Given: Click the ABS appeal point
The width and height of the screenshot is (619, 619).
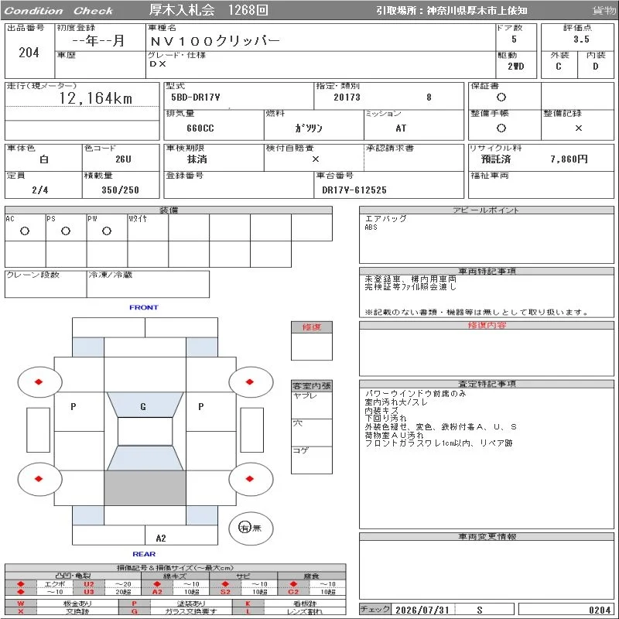Looking at the screenshot, I should [x=371, y=227].
